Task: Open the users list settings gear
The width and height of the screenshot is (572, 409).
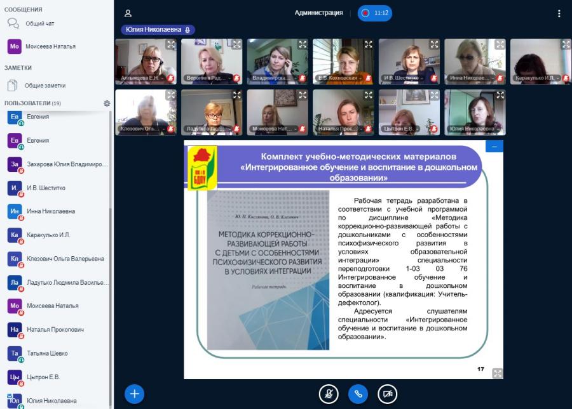Action: click(107, 103)
